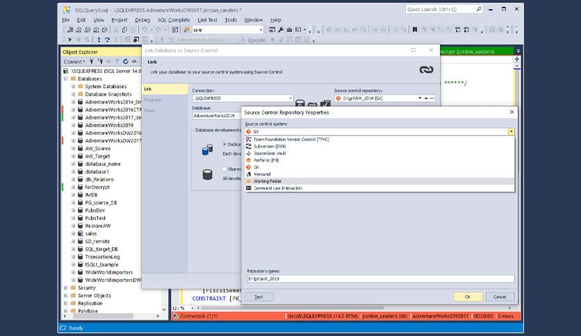
Task: Click the Security folder icon
Action: (73, 288)
